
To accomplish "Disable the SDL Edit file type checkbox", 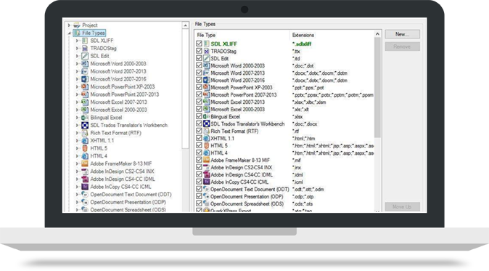I will tap(199, 58).
